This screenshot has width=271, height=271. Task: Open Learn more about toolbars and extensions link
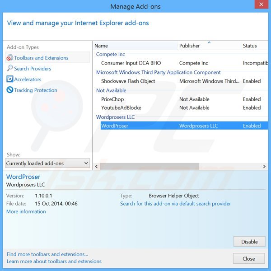point(54,262)
